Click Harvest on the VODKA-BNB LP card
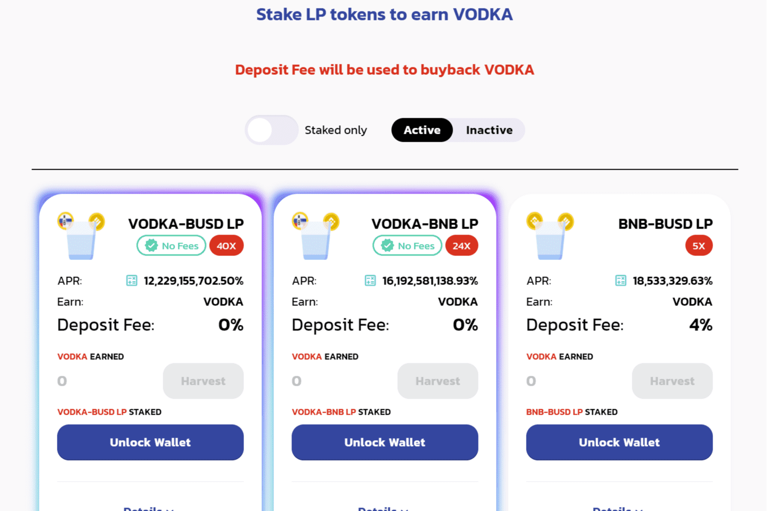 click(x=438, y=381)
